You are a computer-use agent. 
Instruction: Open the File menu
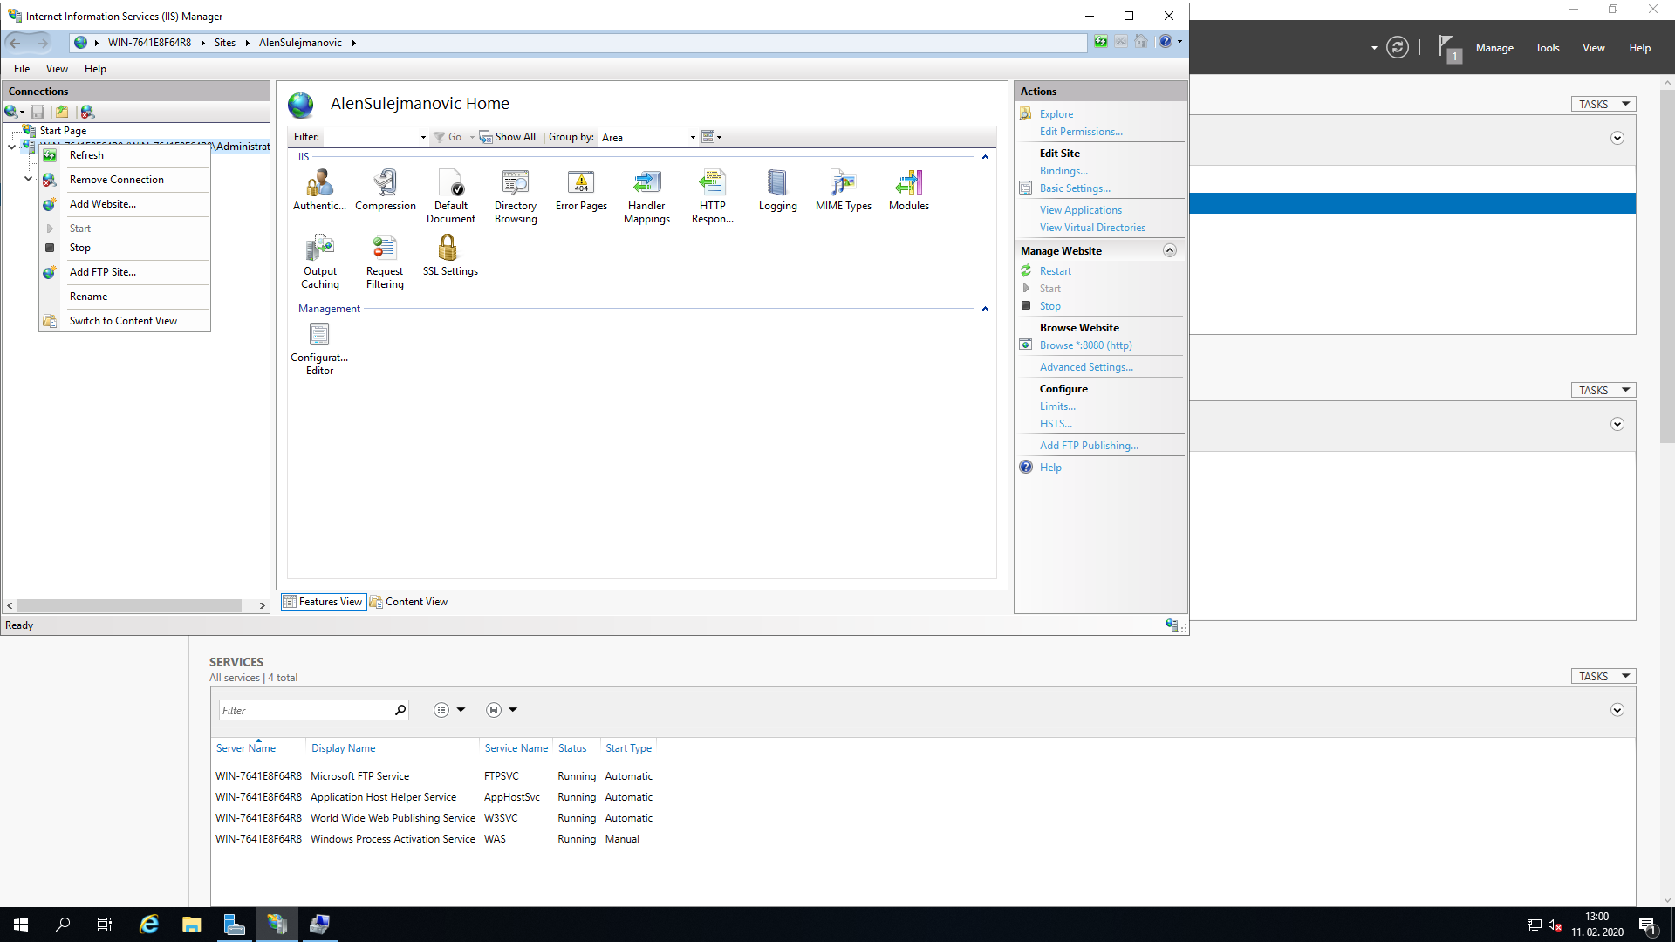click(22, 69)
